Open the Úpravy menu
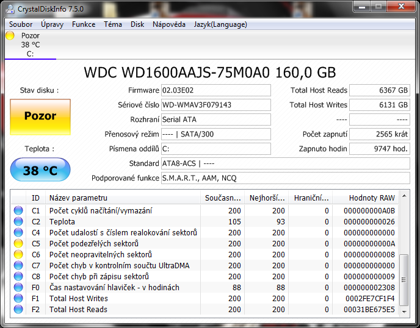The image size is (420, 328). (52, 24)
